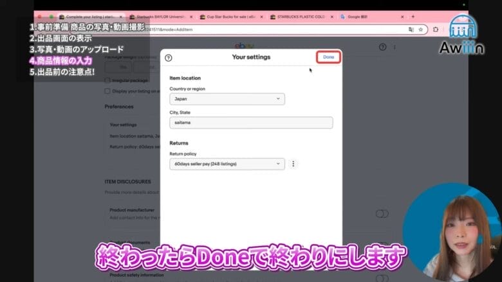This screenshot has height=282, width=502.
Task: Switch to the STARBUCKS PLASTIC COLD tab
Action: 301,17
